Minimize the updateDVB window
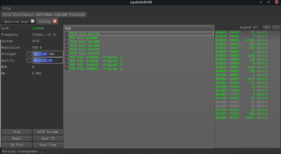The height and width of the screenshot is (154, 281). 261,2
